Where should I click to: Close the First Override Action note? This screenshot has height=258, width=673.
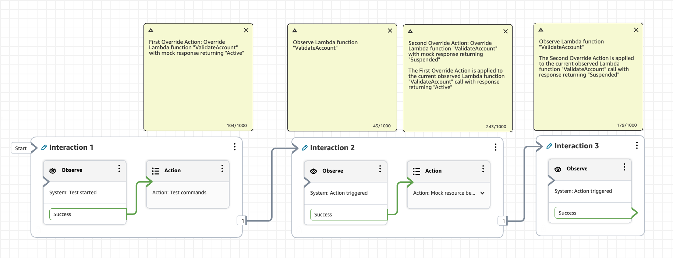tap(246, 30)
